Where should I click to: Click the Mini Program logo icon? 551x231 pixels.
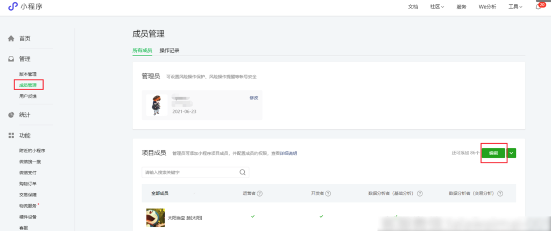pos(12,6)
